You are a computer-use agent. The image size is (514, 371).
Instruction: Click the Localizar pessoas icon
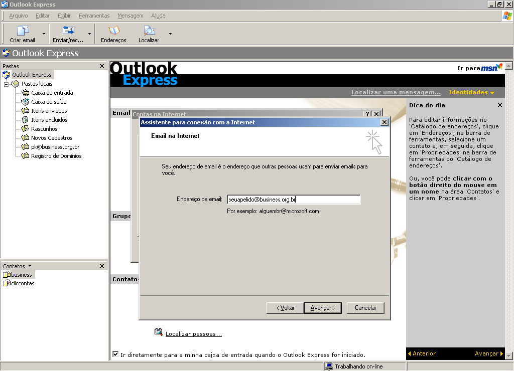click(158, 332)
